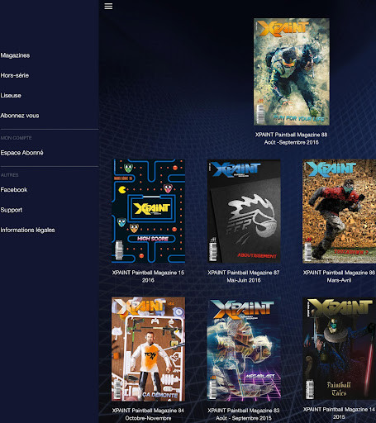Screen dimensions: 376x423
Task: Open Magazine 87 Aboutissement cover
Action: point(244,211)
